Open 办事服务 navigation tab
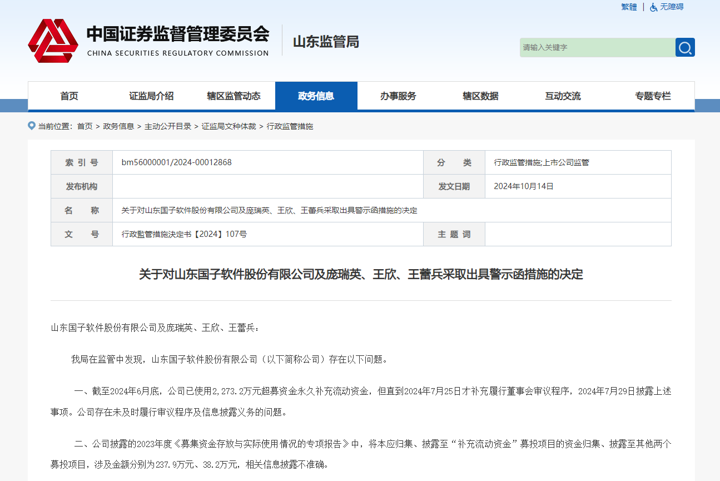Image resolution: width=720 pixels, height=481 pixels. click(398, 96)
